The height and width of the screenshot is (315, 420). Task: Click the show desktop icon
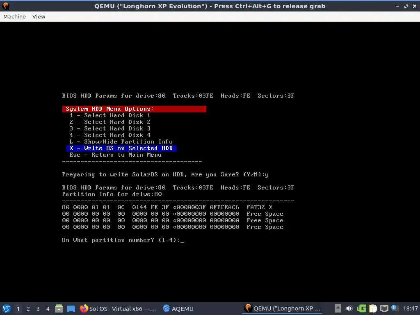coord(71,308)
